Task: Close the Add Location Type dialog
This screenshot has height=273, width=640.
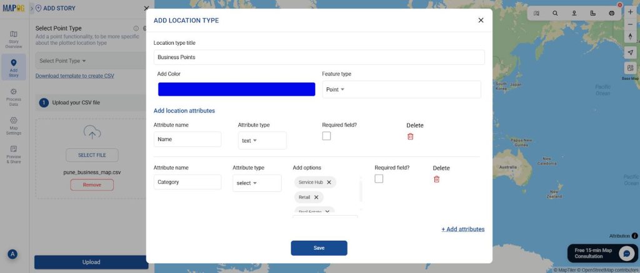Action: 481,21
